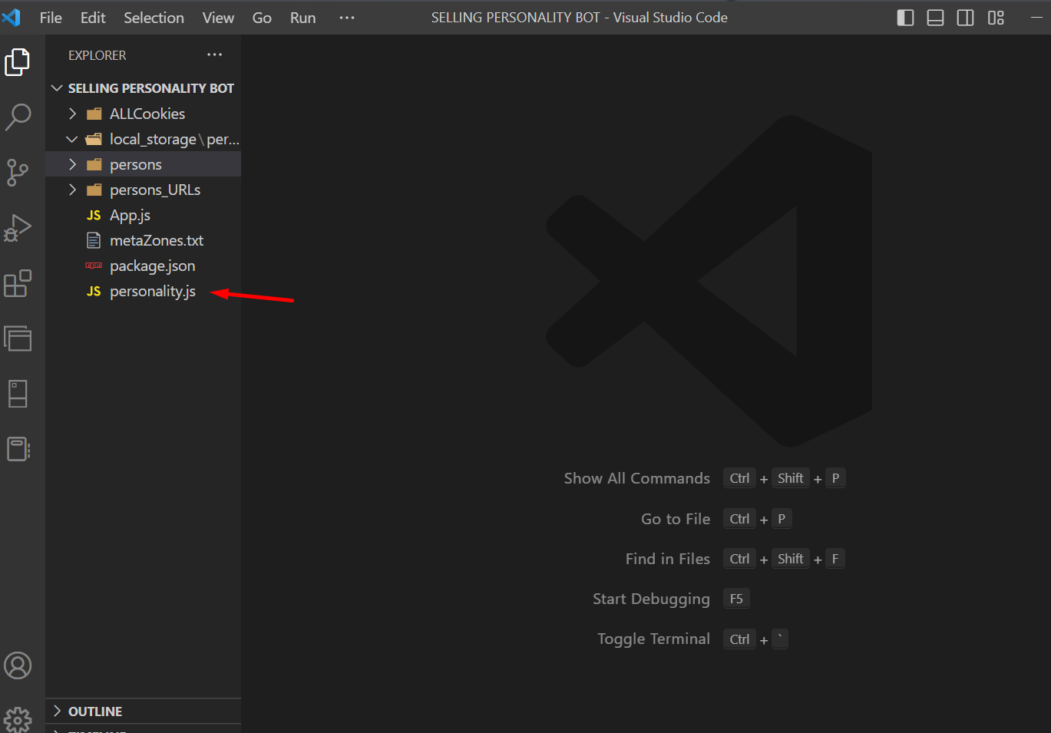Screen dimensions: 1051x733
Task: Open Explorer's Views and More Actions ellipsis
Action: pyautogui.click(x=214, y=54)
